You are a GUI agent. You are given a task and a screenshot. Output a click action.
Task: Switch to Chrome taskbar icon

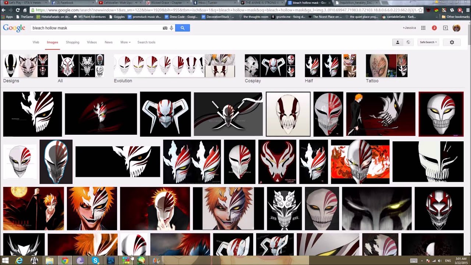coord(65,261)
